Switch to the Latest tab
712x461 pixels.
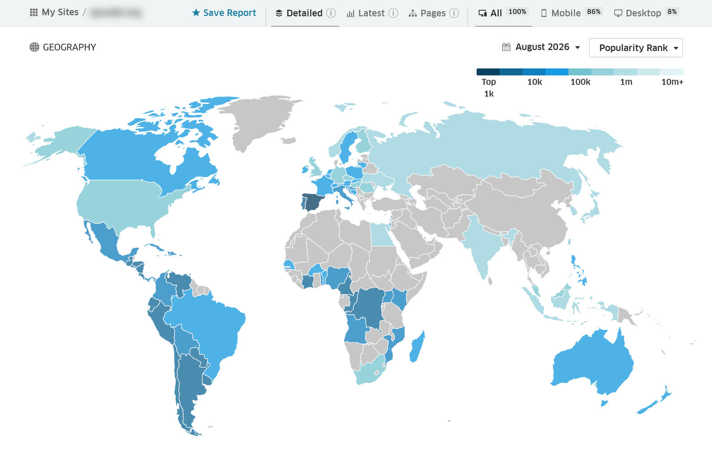click(372, 13)
